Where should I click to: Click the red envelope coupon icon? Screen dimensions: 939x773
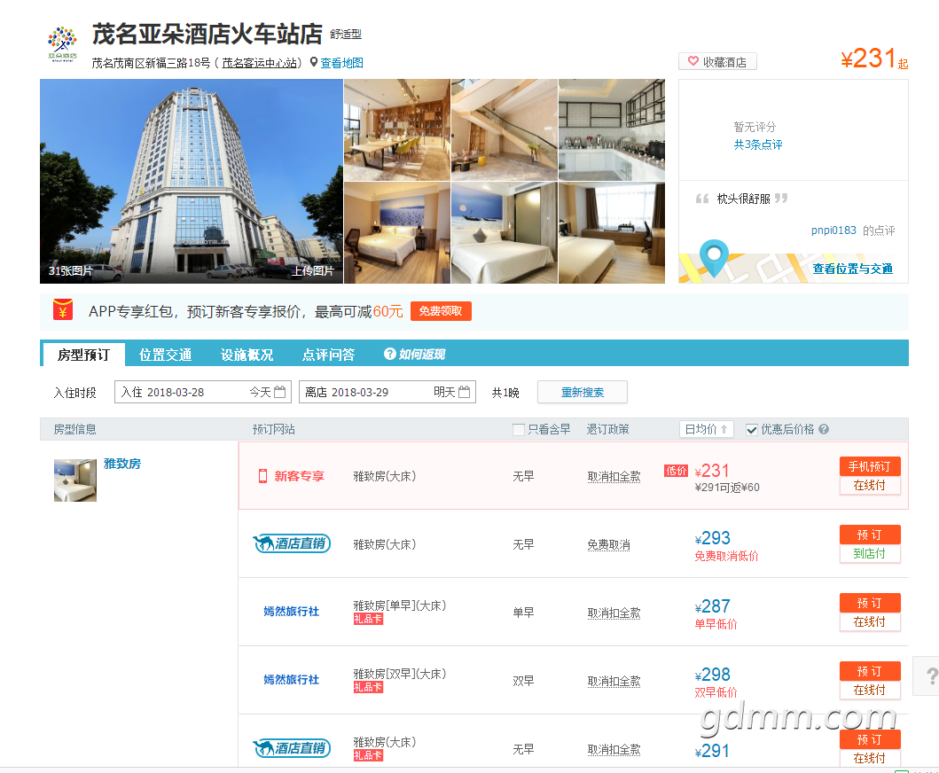[63, 310]
